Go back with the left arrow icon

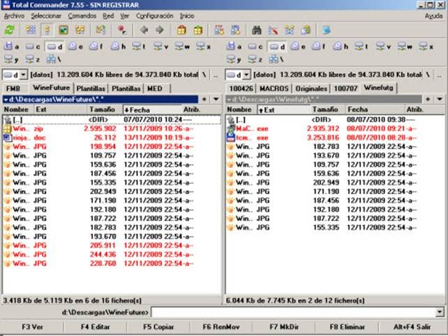click(144, 30)
